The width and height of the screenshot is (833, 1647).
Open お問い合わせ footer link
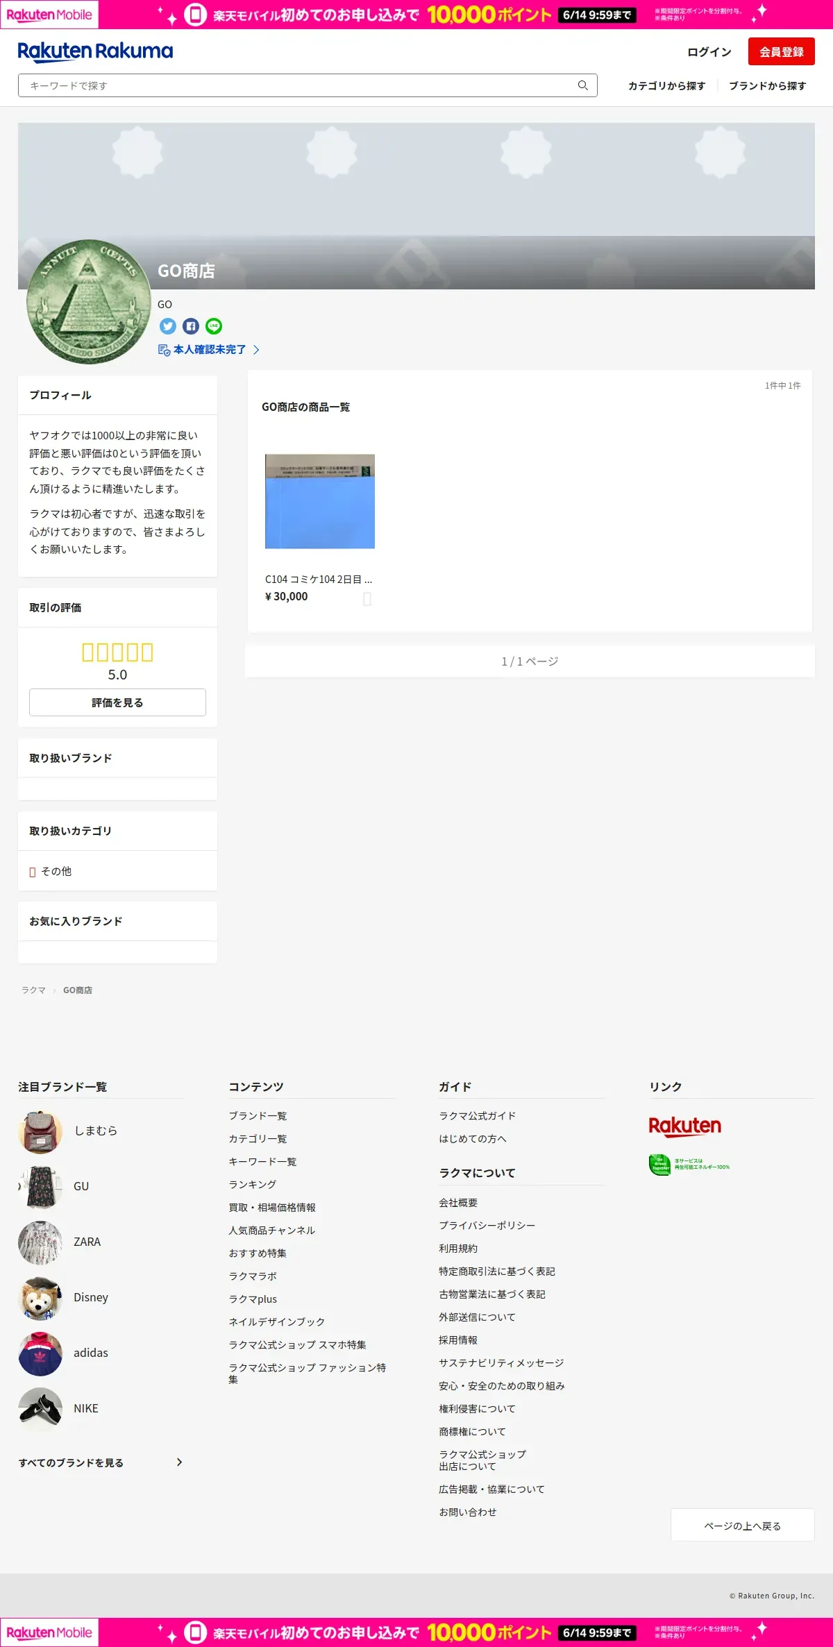click(468, 1512)
